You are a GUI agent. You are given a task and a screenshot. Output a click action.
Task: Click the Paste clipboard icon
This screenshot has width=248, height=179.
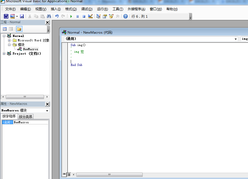(x=42, y=16)
